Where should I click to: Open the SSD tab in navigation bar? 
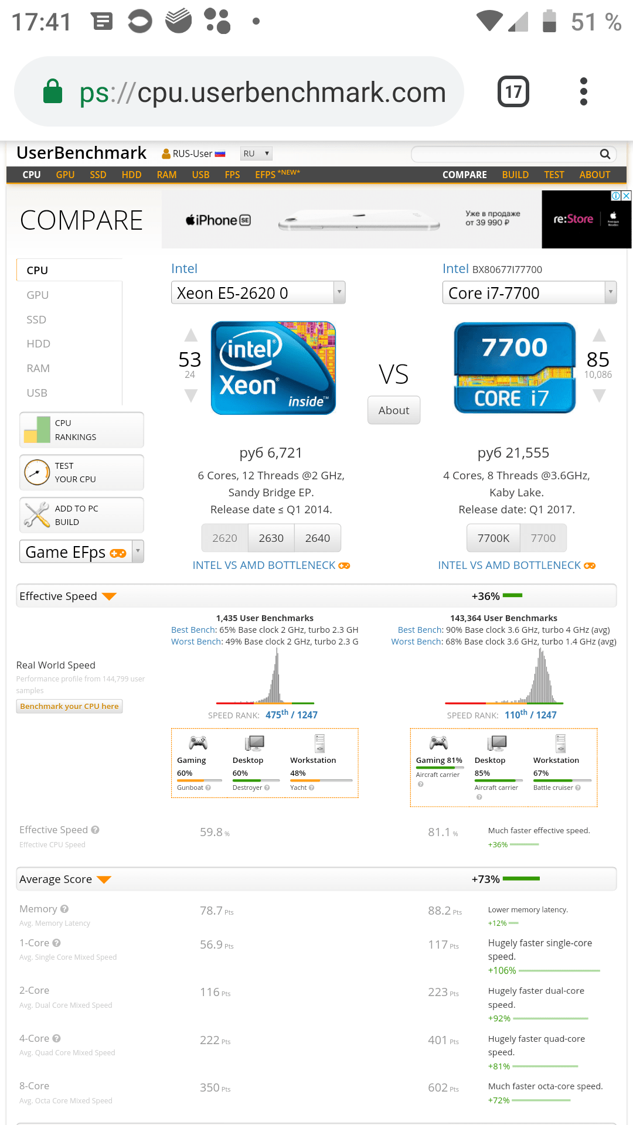[x=98, y=175]
